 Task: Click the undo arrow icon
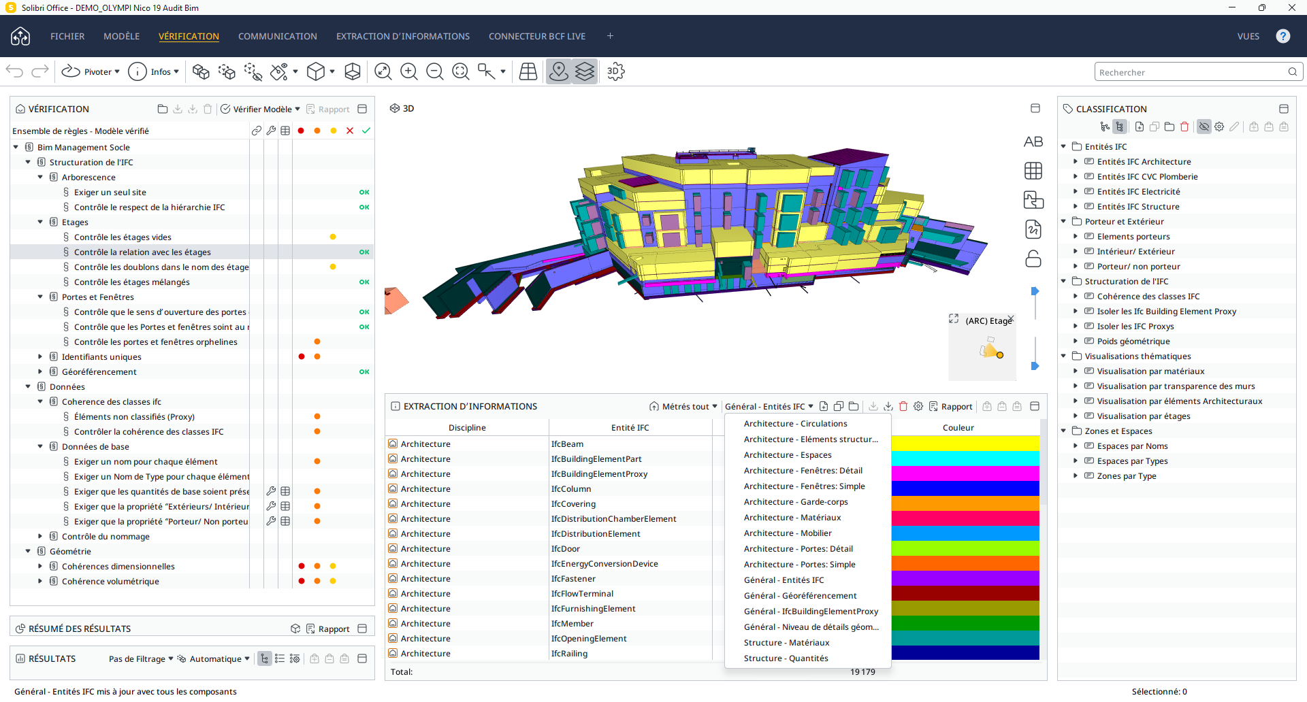click(14, 71)
